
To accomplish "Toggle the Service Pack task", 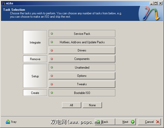I will 82,34.
